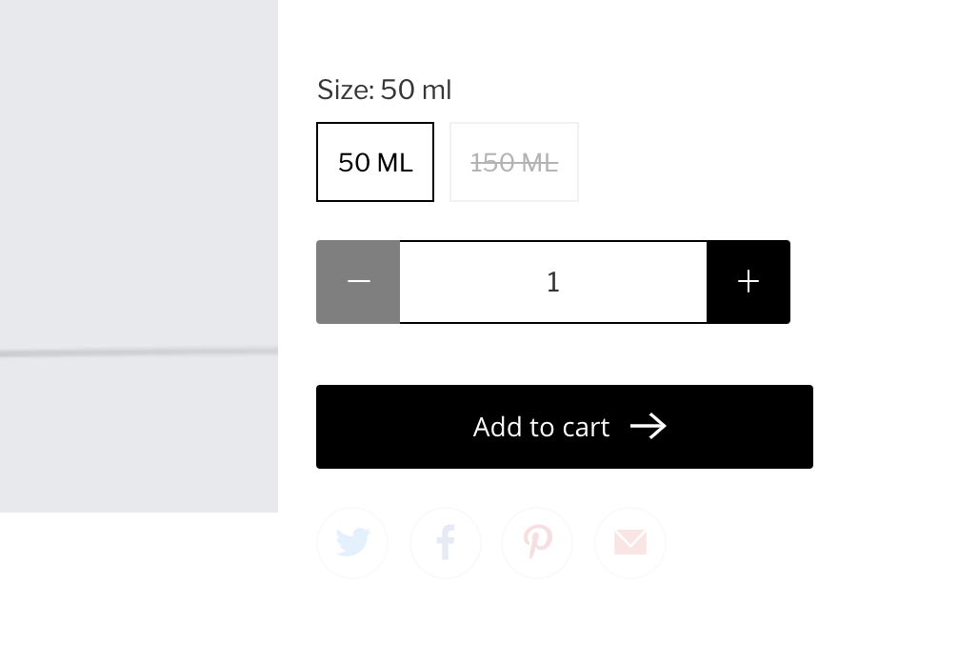Open the Facebook "f" share link
Screen dimensions: 958x665
click(x=445, y=543)
